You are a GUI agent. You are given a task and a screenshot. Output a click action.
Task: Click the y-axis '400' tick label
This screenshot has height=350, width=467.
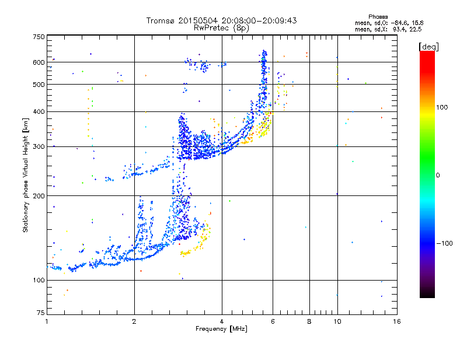(x=39, y=111)
